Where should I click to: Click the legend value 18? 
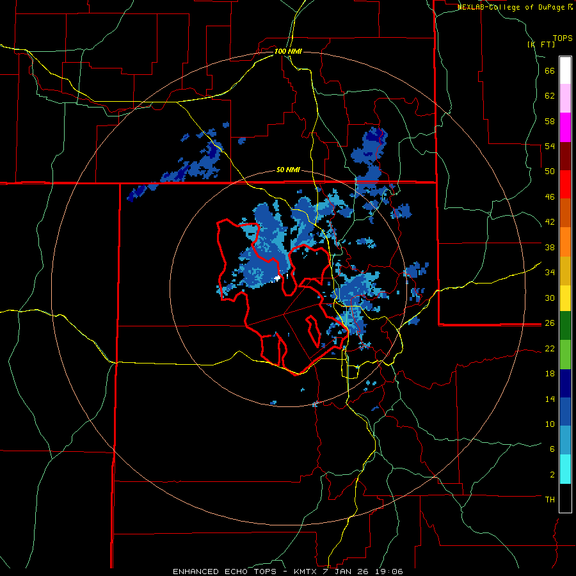(x=550, y=374)
